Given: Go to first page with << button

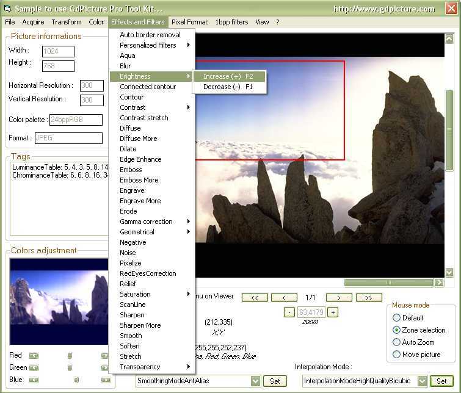Looking at the screenshot, I should click(x=255, y=298).
